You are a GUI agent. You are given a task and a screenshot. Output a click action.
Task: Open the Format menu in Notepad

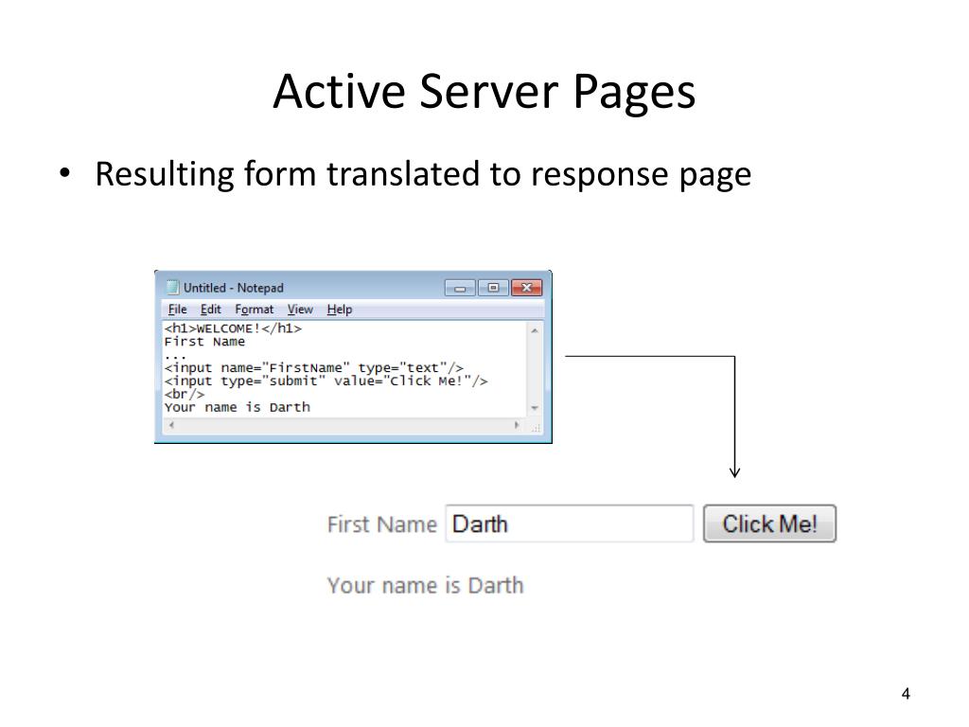click(254, 310)
